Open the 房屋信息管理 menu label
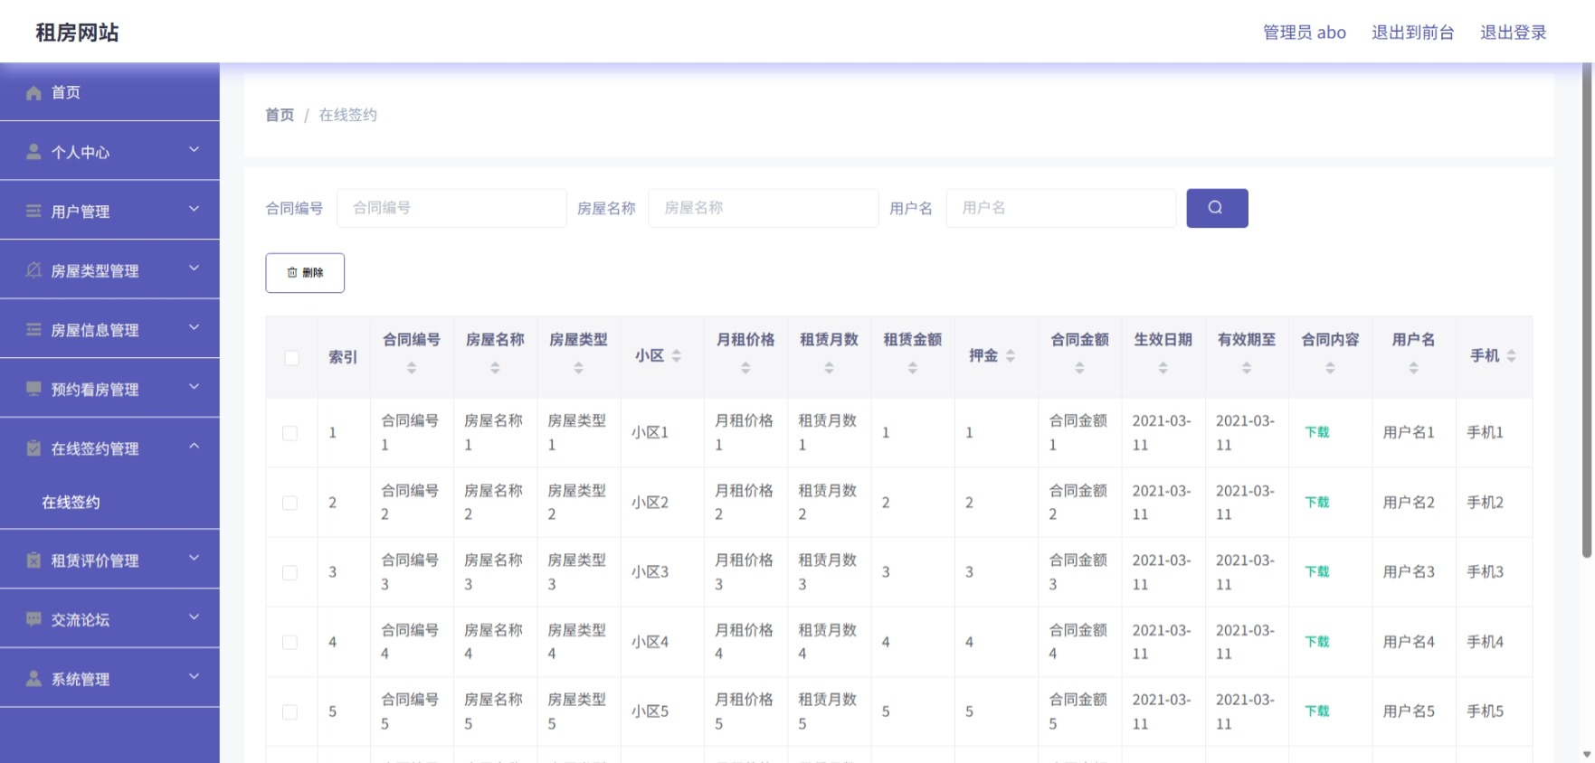 [x=95, y=330]
